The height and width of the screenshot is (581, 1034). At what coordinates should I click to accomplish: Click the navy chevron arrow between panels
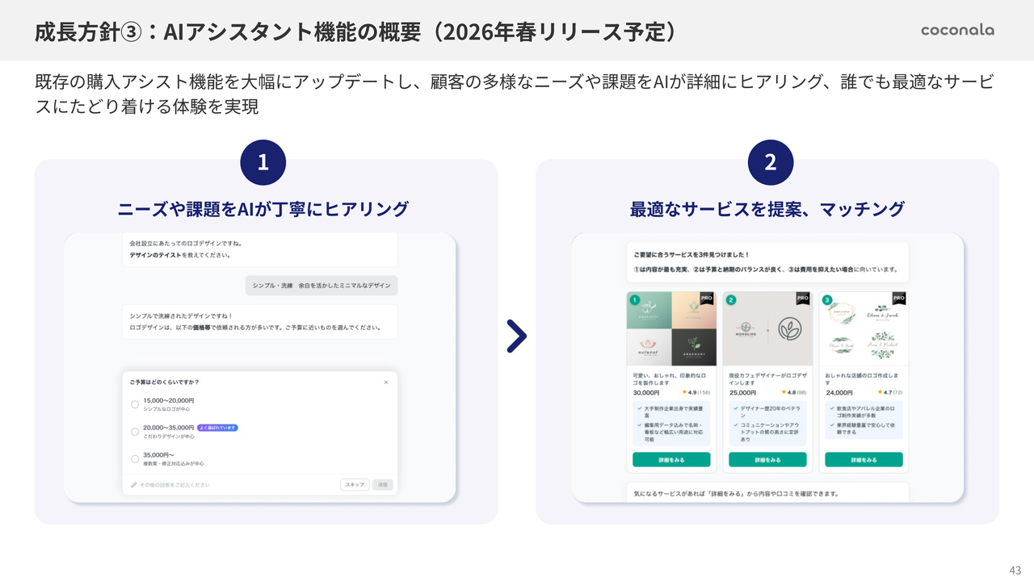(x=517, y=336)
